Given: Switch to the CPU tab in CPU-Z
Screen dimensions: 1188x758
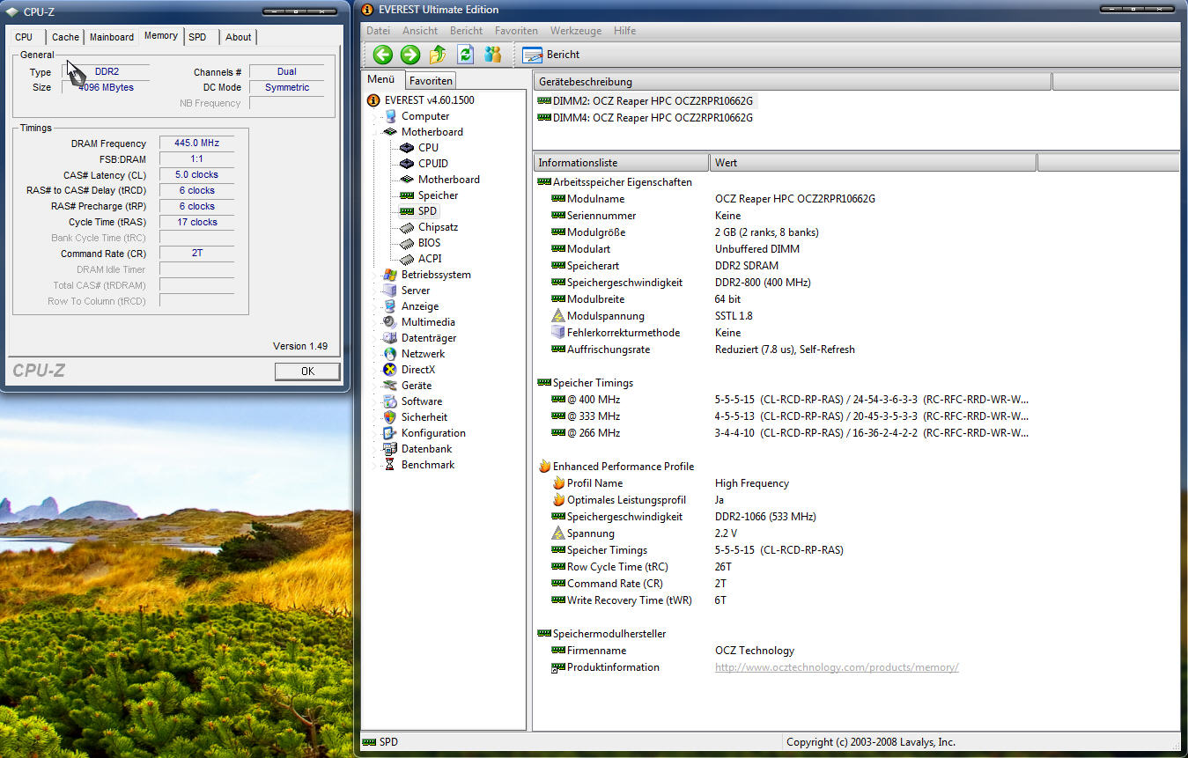Looking at the screenshot, I should tap(24, 37).
